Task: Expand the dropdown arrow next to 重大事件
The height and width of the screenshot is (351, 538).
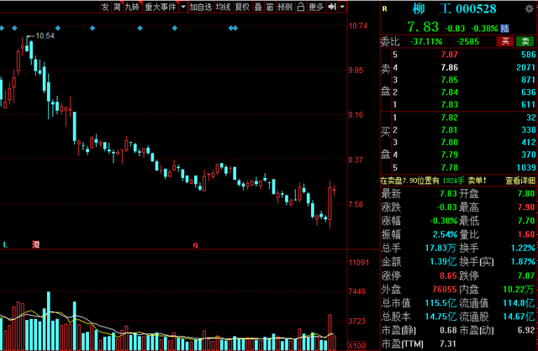Action: click(x=183, y=7)
